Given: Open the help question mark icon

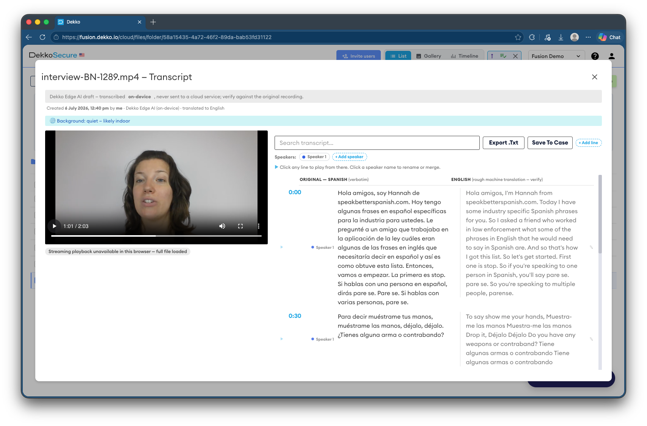Looking at the screenshot, I should click(595, 56).
